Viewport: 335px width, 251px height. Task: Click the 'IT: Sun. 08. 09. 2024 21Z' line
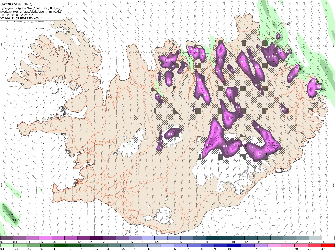coord(17,15)
